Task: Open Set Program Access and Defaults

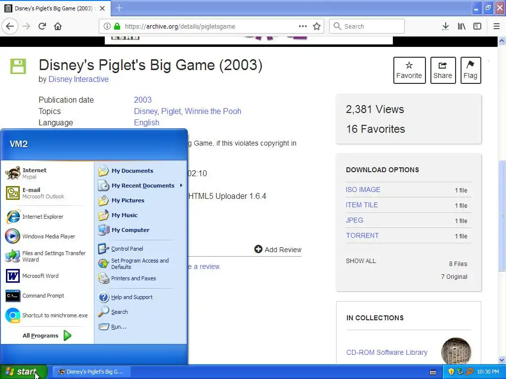Action: point(141,264)
